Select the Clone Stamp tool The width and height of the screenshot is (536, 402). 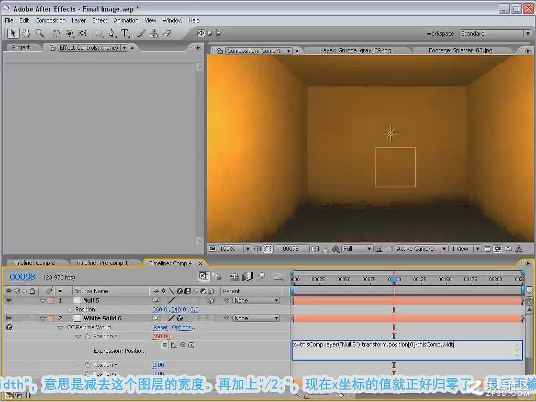click(x=154, y=33)
